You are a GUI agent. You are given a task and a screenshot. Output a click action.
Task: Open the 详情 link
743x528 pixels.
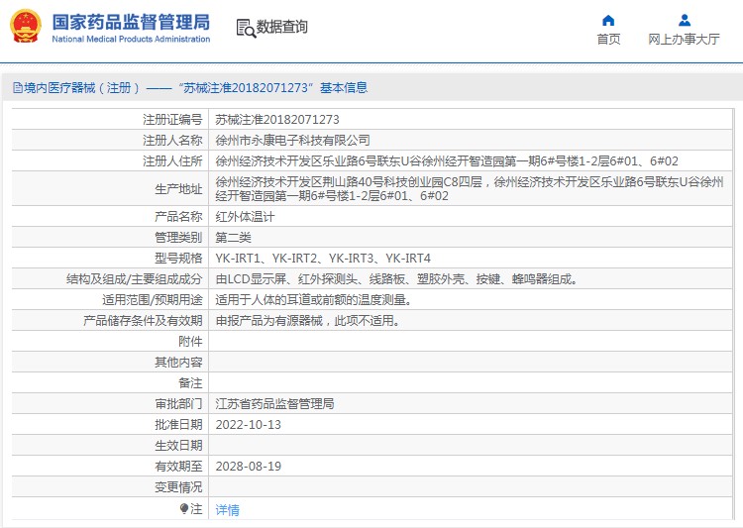(228, 510)
